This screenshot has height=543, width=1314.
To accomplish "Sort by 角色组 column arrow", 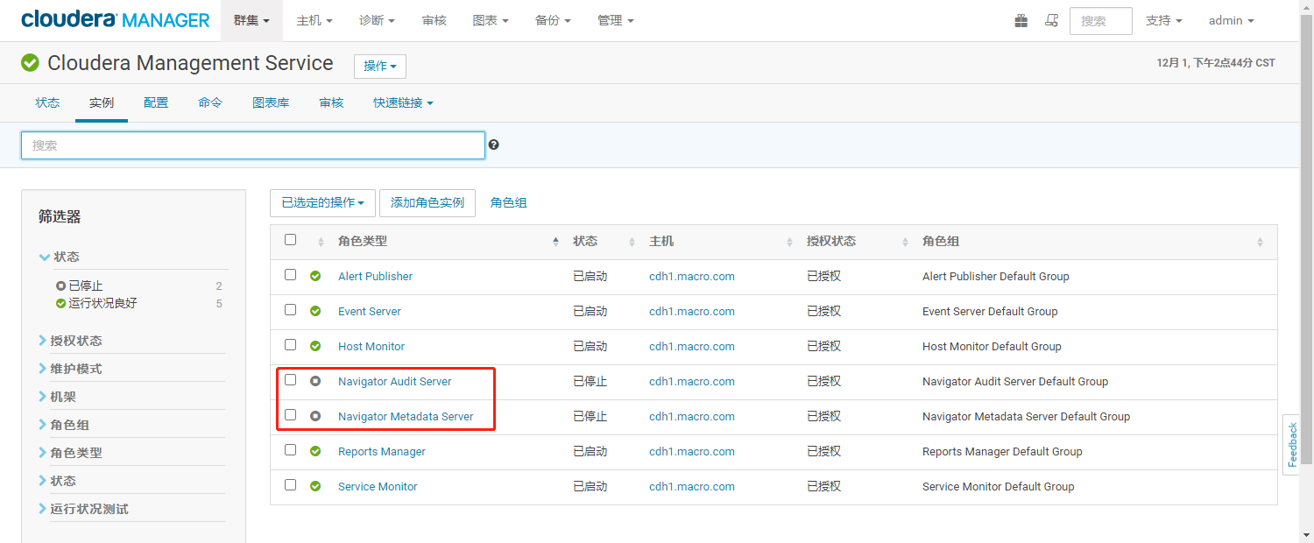I will (x=1260, y=242).
